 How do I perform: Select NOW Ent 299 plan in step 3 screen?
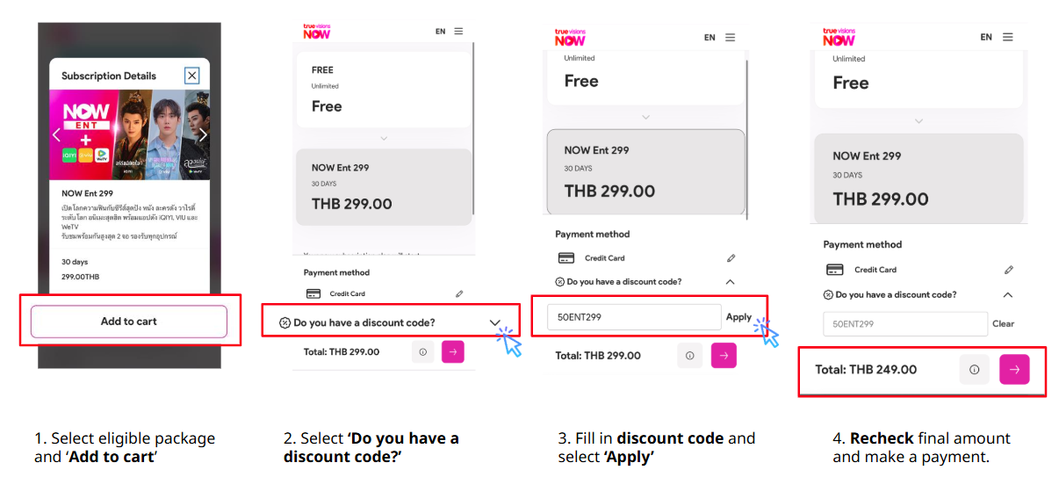[x=645, y=172]
